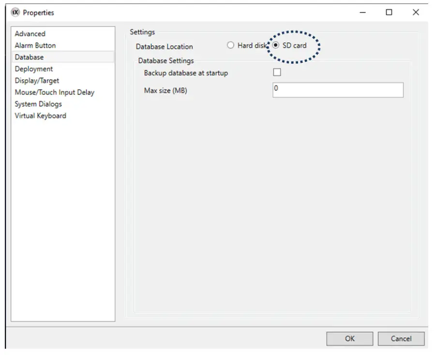
Task: Open the Alarm Button category
Action: coord(63,45)
